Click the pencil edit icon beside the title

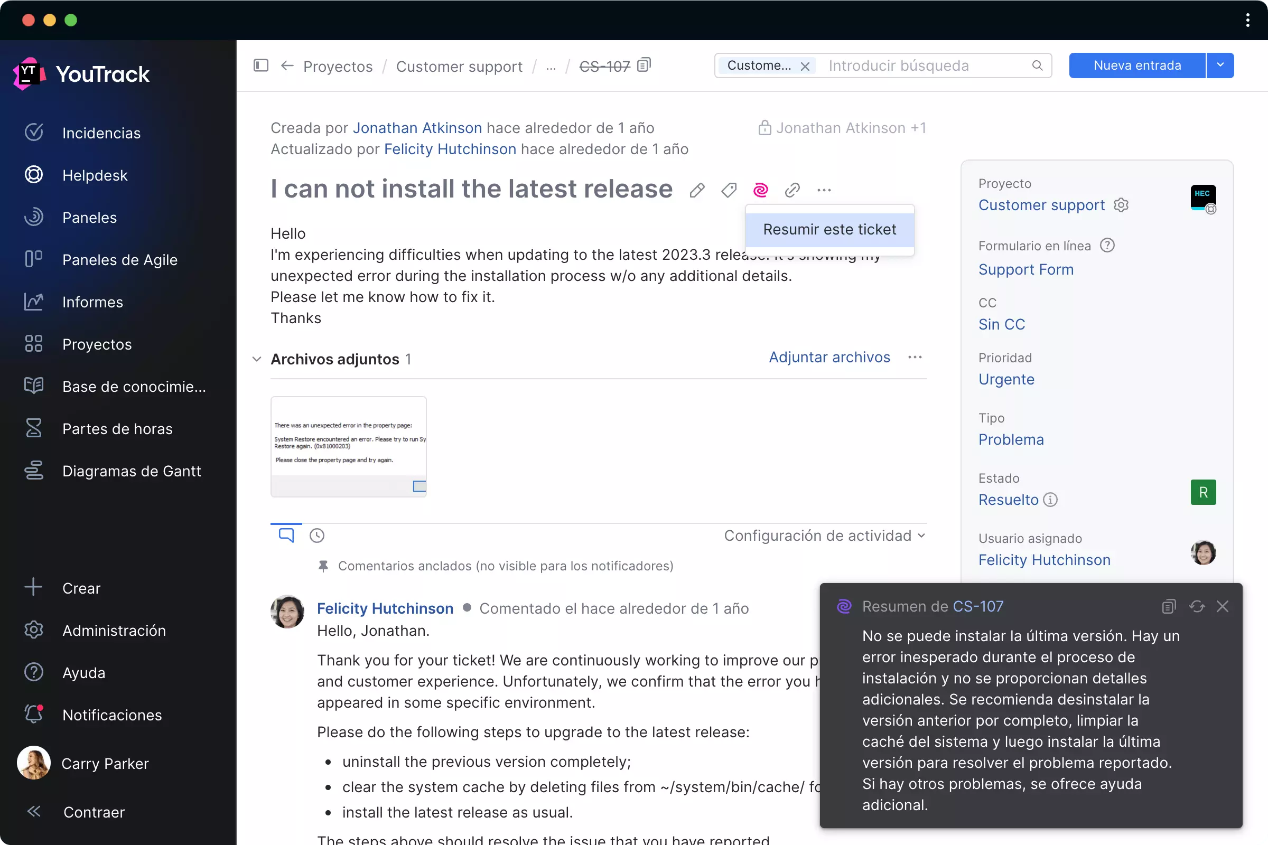(x=696, y=190)
